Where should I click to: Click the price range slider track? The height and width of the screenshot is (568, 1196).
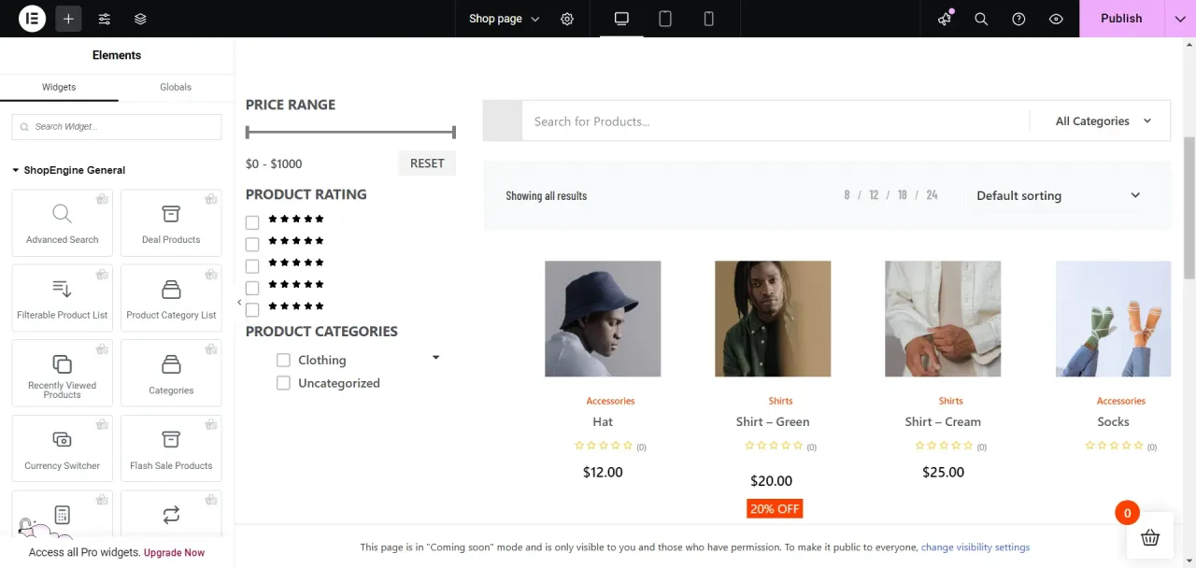click(350, 133)
